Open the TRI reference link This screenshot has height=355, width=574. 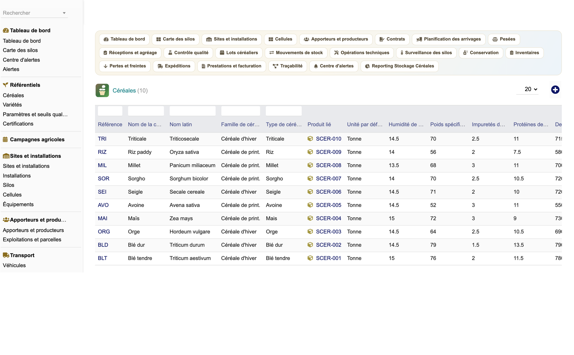tap(102, 139)
